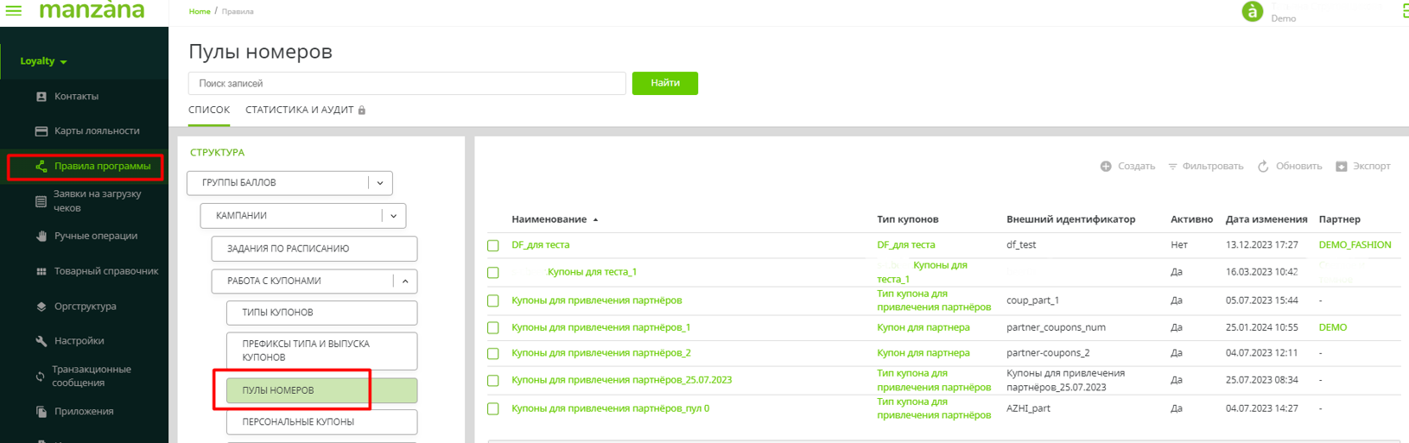Screen dimensions: 1409x443
Task: Click the Поиск записей search field
Action: pyautogui.click(x=407, y=84)
